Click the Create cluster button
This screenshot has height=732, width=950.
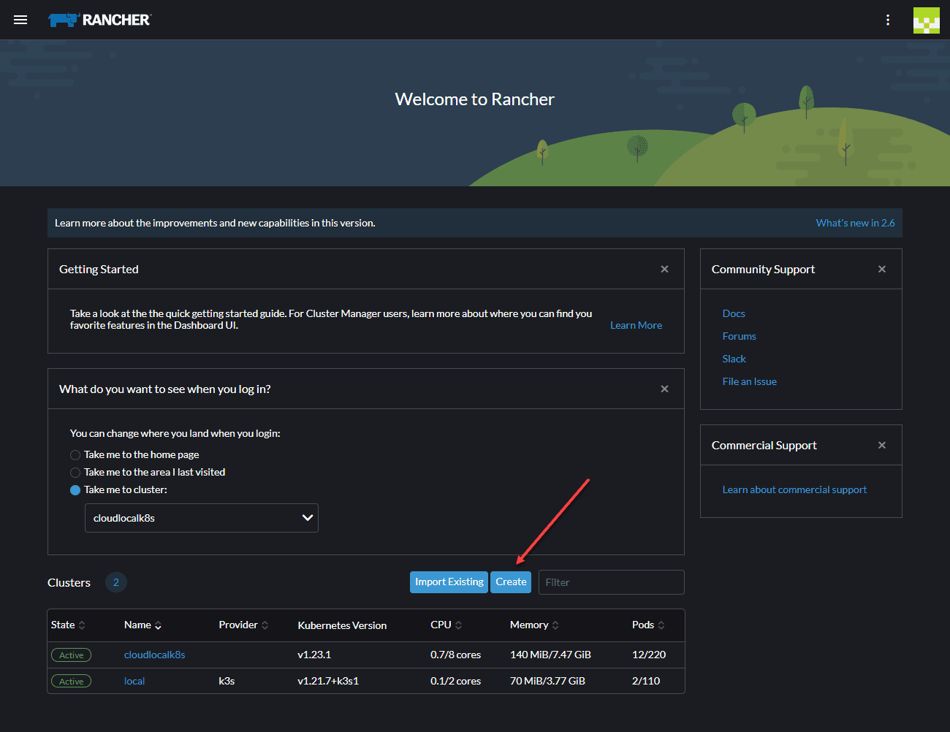pyautogui.click(x=511, y=582)
